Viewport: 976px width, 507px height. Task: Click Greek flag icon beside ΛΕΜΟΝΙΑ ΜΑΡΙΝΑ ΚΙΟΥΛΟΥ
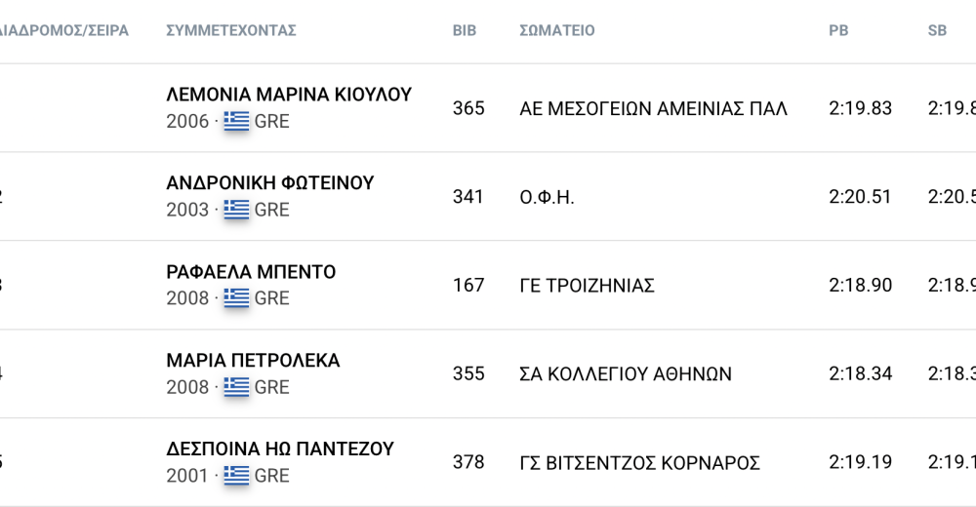(236, 121)
